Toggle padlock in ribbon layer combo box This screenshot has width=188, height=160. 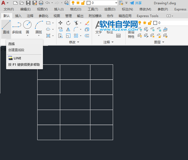click(x=150, y=23)
